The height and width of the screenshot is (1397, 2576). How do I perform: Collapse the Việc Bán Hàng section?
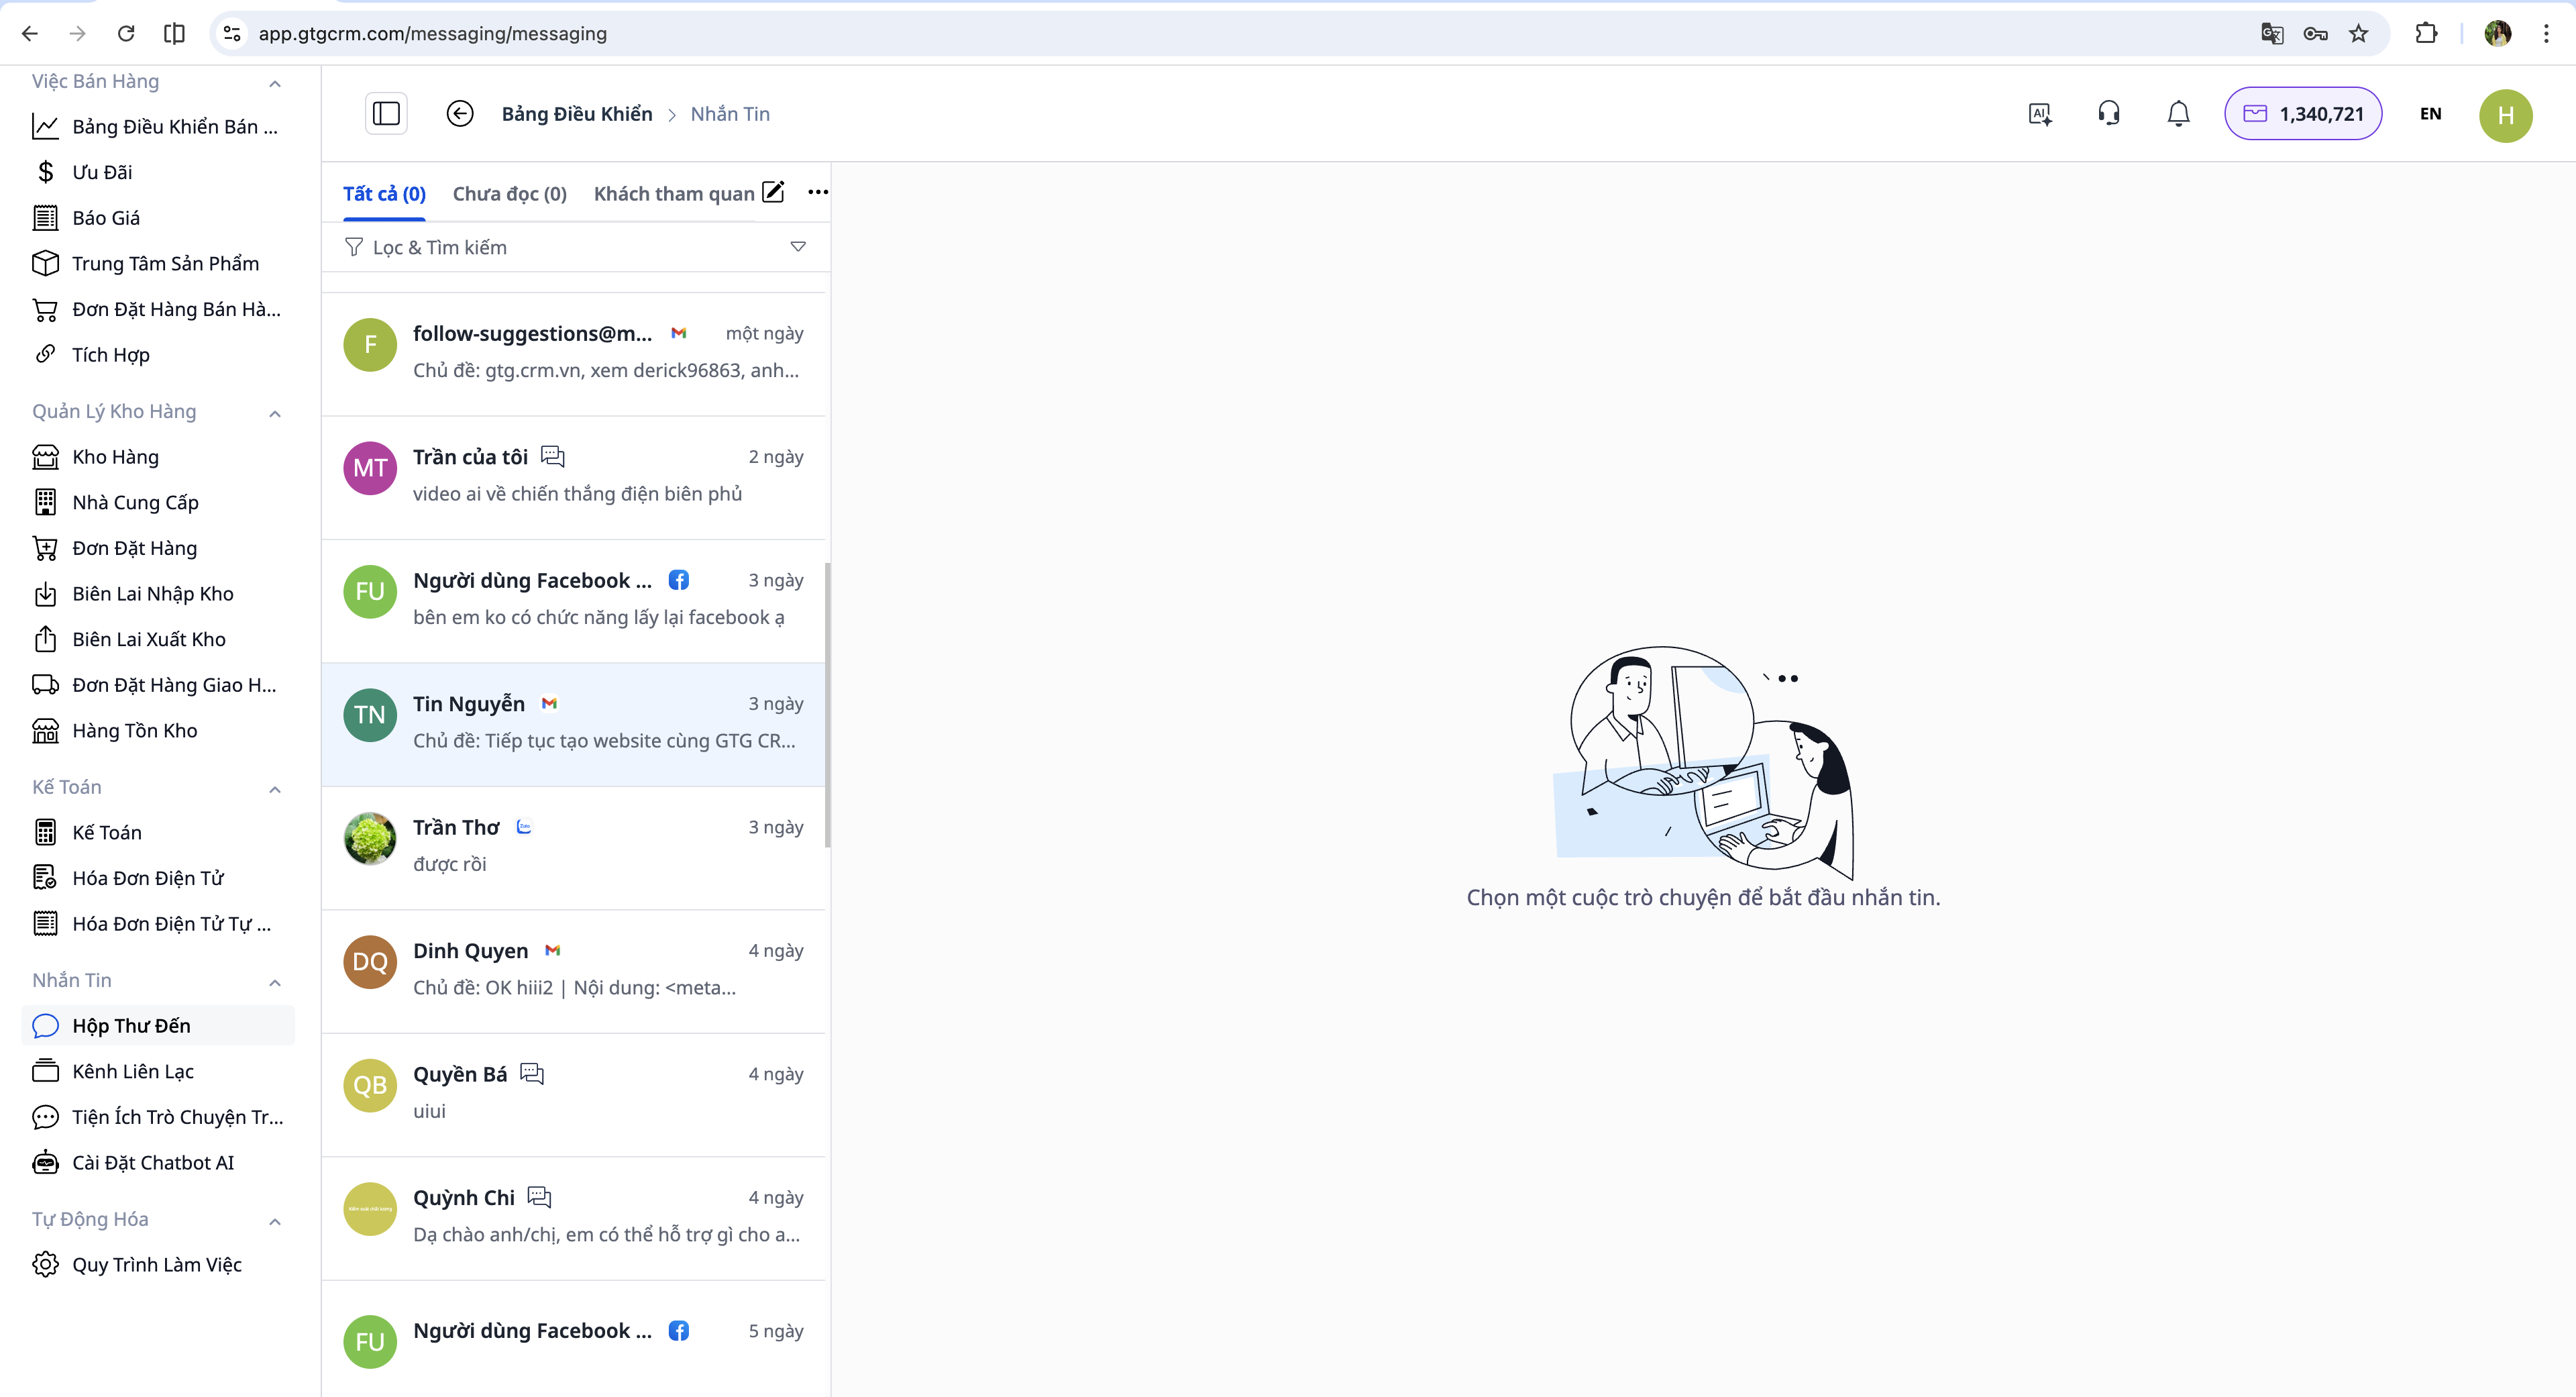275,84
